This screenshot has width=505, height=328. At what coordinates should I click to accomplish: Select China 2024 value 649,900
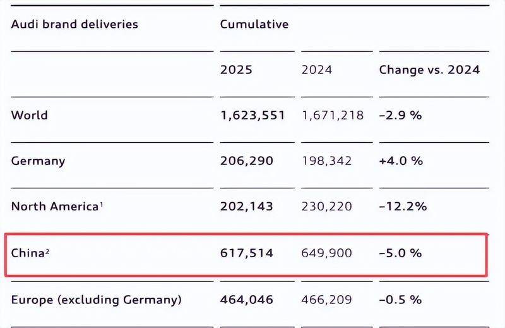coord(326,253)
